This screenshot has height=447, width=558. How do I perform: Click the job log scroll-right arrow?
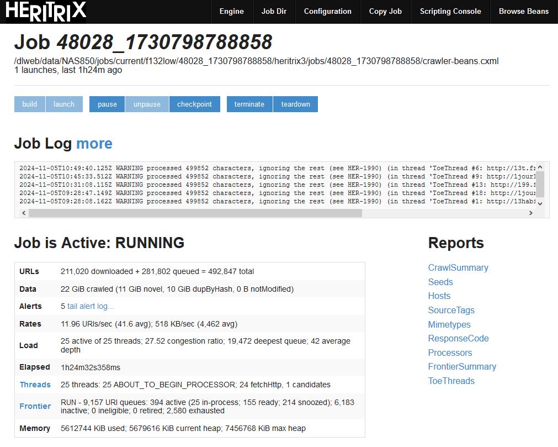click(x=530, y=213)
